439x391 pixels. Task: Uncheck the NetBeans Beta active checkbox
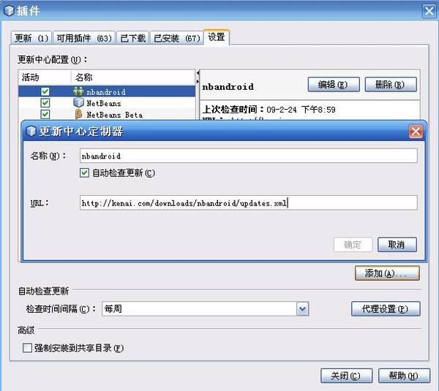[x=45, y=114]
